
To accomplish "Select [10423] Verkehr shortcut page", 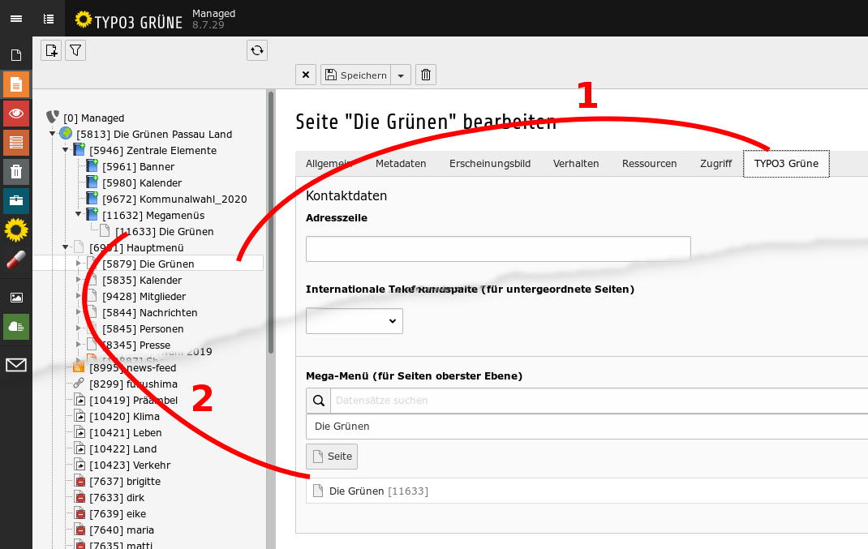I will pyautogui.click(x=130, y=465).
